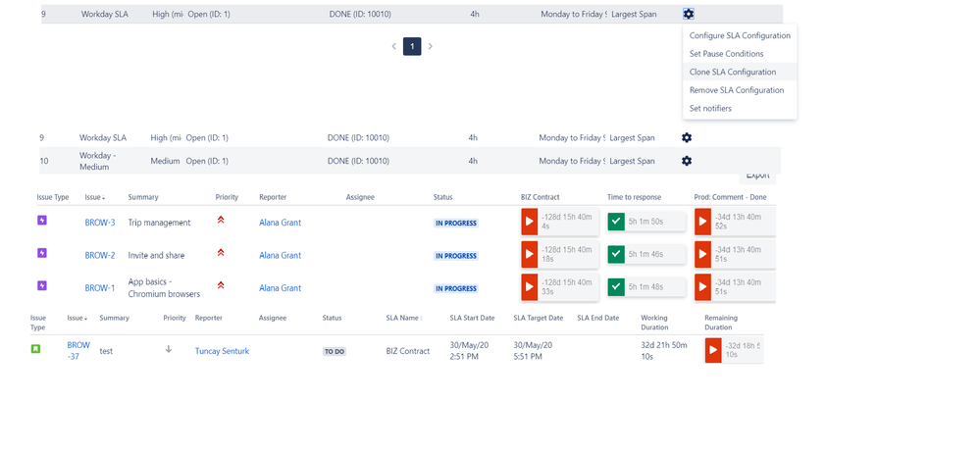This screenshot has width=980, height=453.
Task: Click red play icon in Prod: Comment - Done for BROW-3
Action: click(702, 222)
